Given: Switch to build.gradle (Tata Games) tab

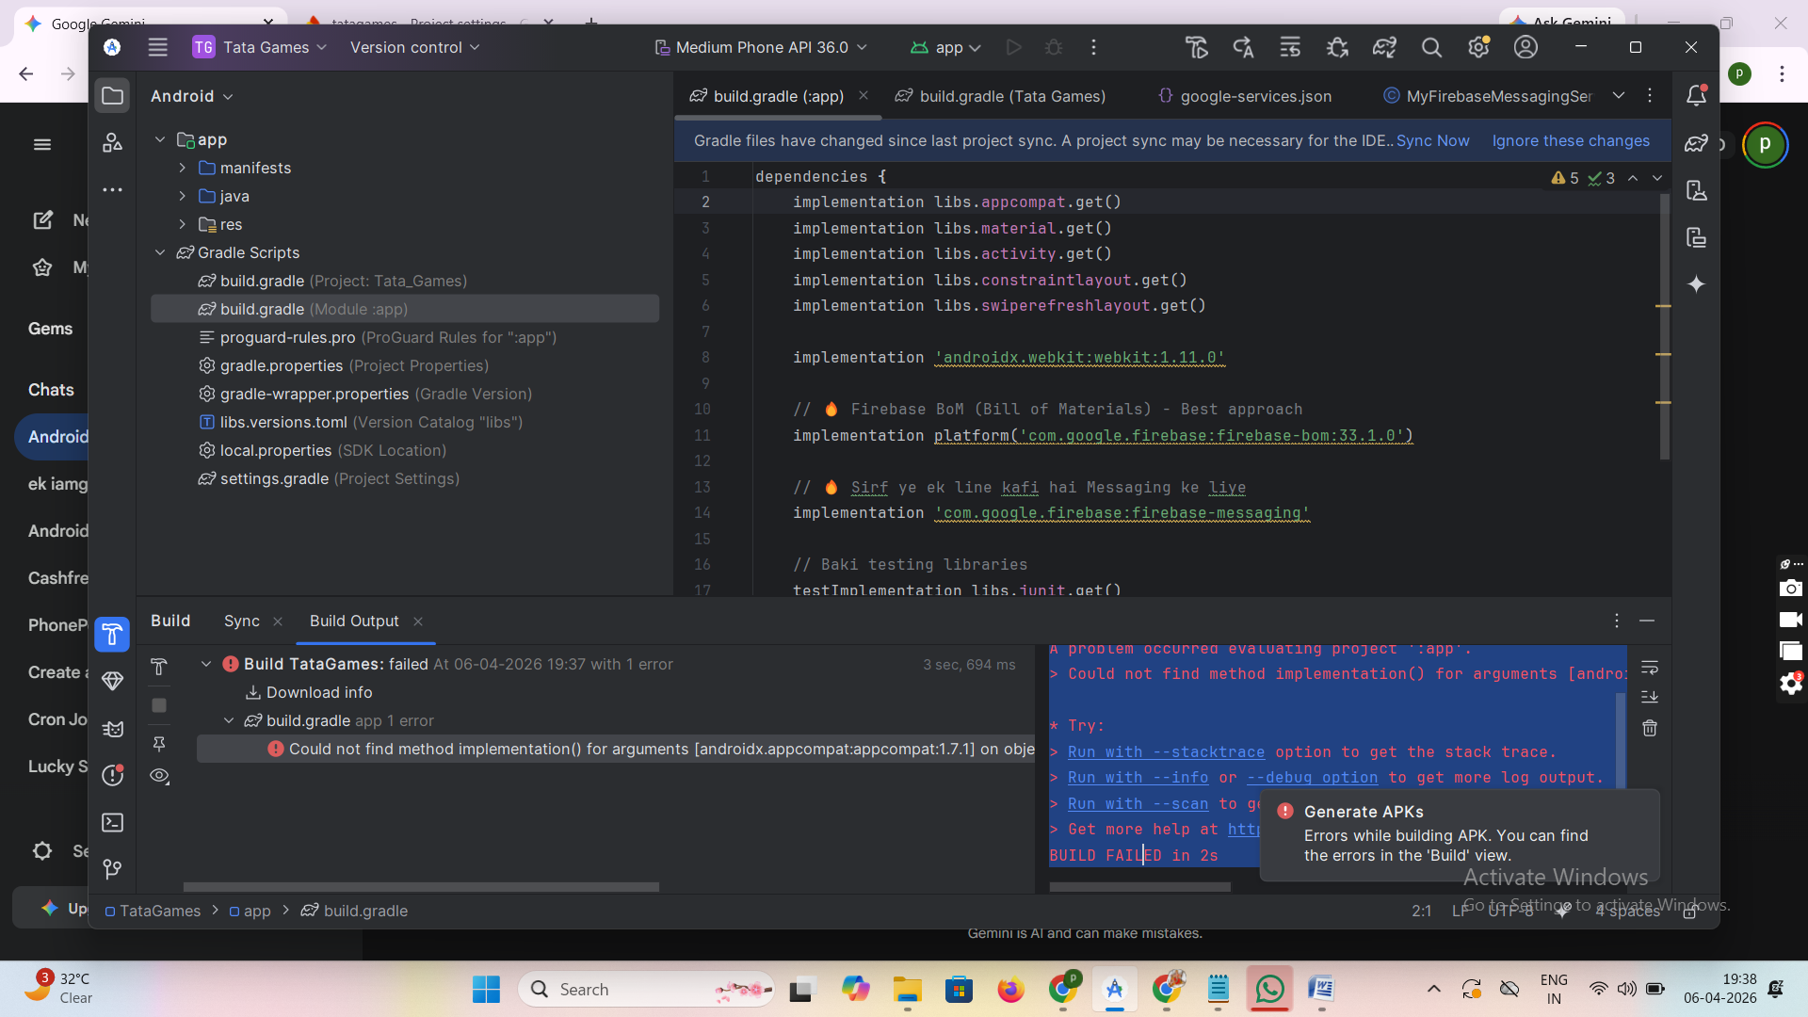Looking at the screenshot, I should coord(1001,96).
